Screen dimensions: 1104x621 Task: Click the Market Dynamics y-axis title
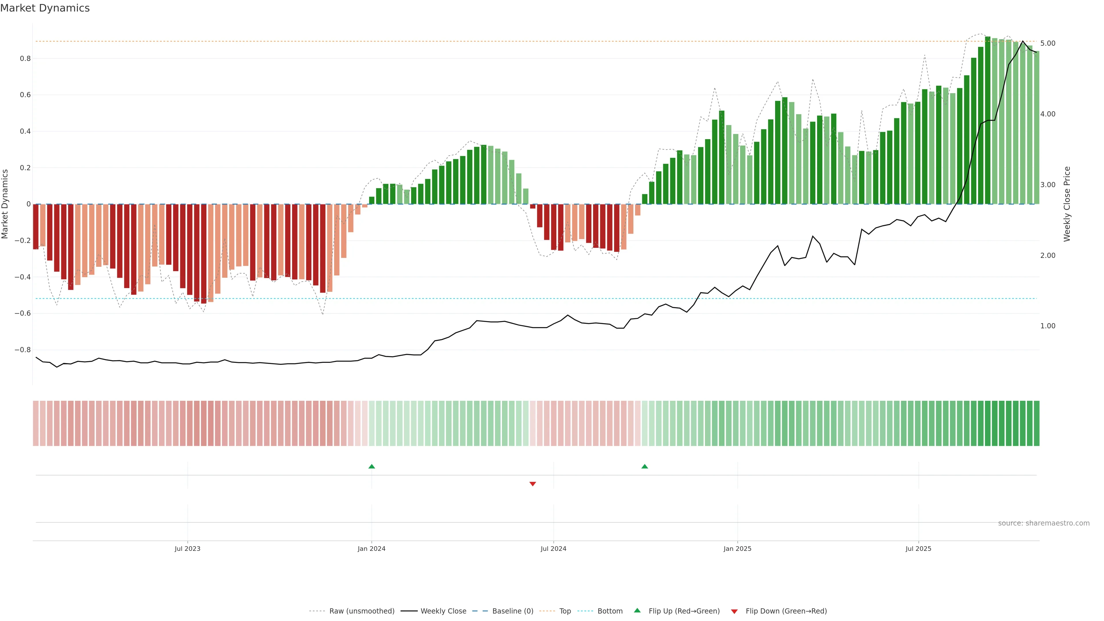(5, 204)
